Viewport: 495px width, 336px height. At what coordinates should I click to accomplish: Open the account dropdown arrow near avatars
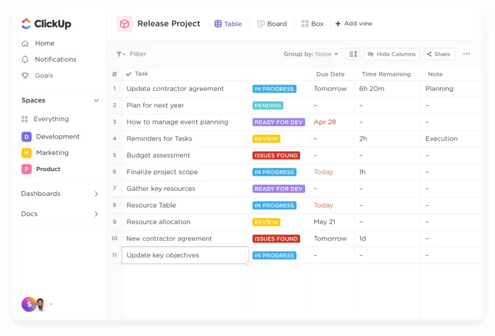(x=51, y=304)
